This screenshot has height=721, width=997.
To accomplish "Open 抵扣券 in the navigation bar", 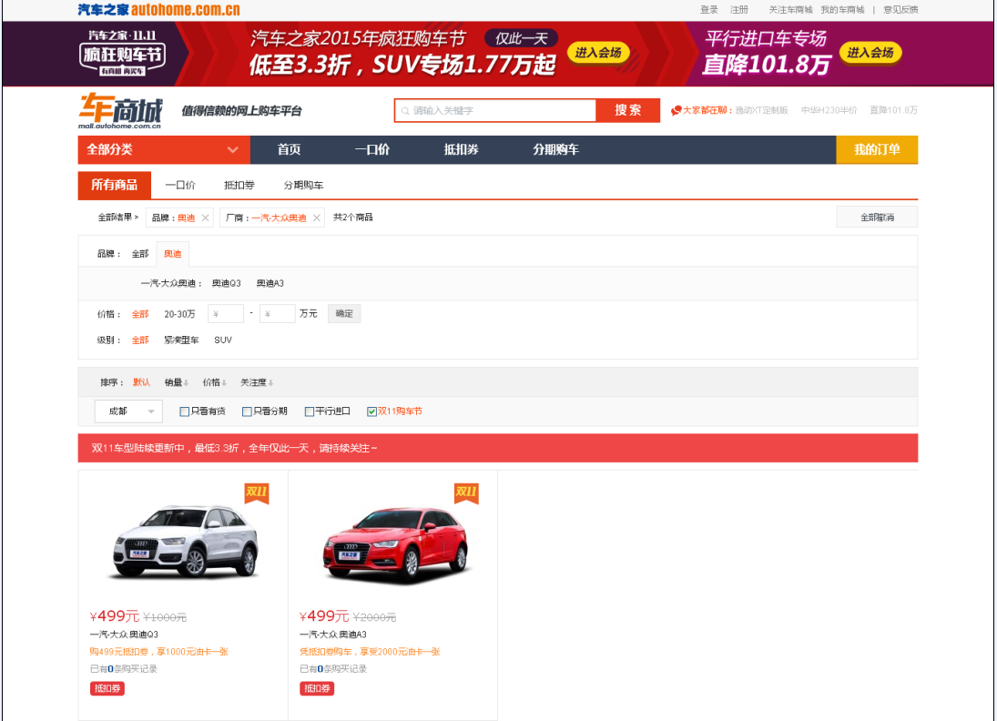I will (x=461, y=149).
